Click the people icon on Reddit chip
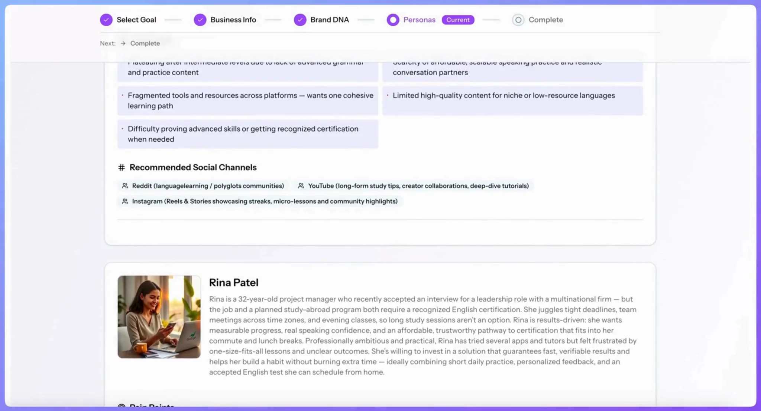This screenshot has height=411, width=761. pyautogui.click(x=125, y=186)
